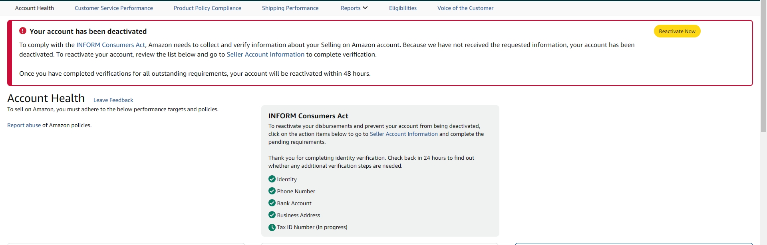Open Seller Account Information link in INFORM card
The width and height of the screenshot is (767, 245).
[403, 134]
